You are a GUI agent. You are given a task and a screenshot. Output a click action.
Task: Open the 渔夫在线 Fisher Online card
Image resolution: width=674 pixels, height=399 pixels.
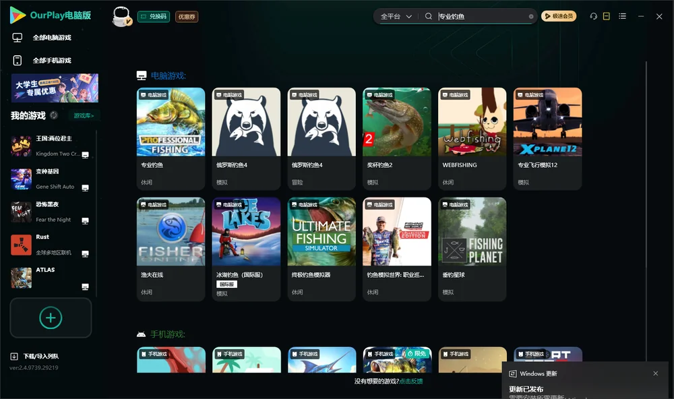[x=171, y=249]
